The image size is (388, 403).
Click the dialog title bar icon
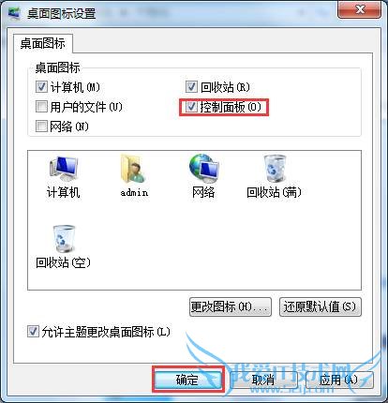(13, 13)
